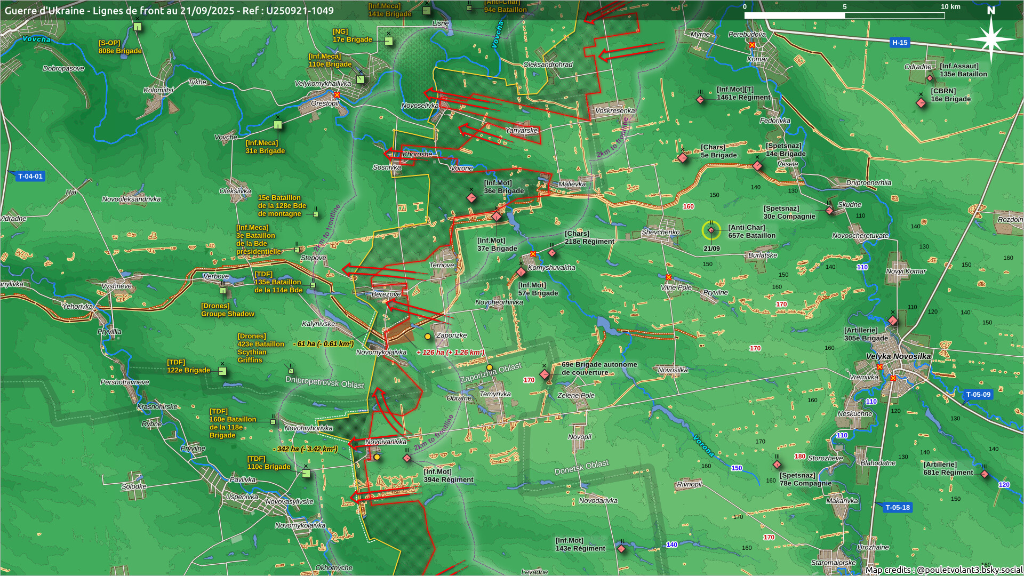Click the T-05-18 road shield label
The width and height of the screenshot is (1024, 576).
(x=898, y=508)
